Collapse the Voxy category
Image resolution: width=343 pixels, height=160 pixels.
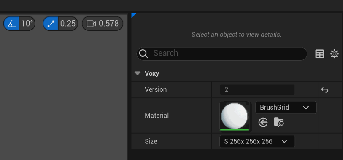(138, 74)
